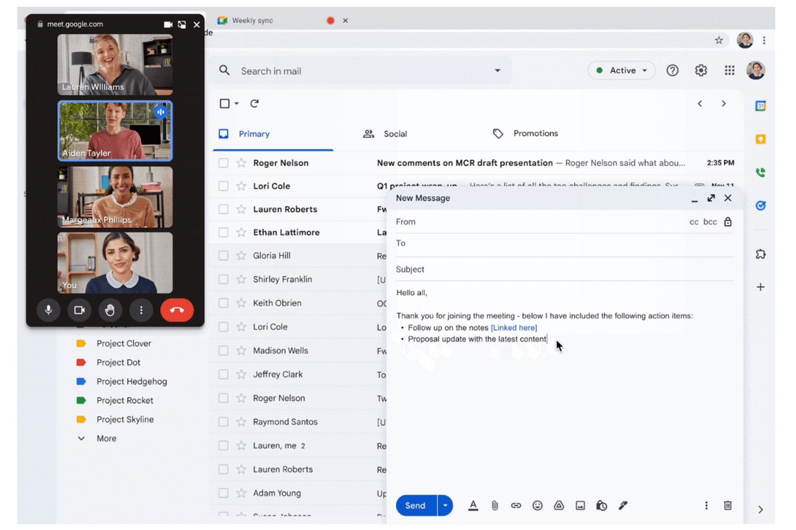Viewport: 796px width, 530px height.
Task: Discard the draft with trash icon
Action: 728,506
